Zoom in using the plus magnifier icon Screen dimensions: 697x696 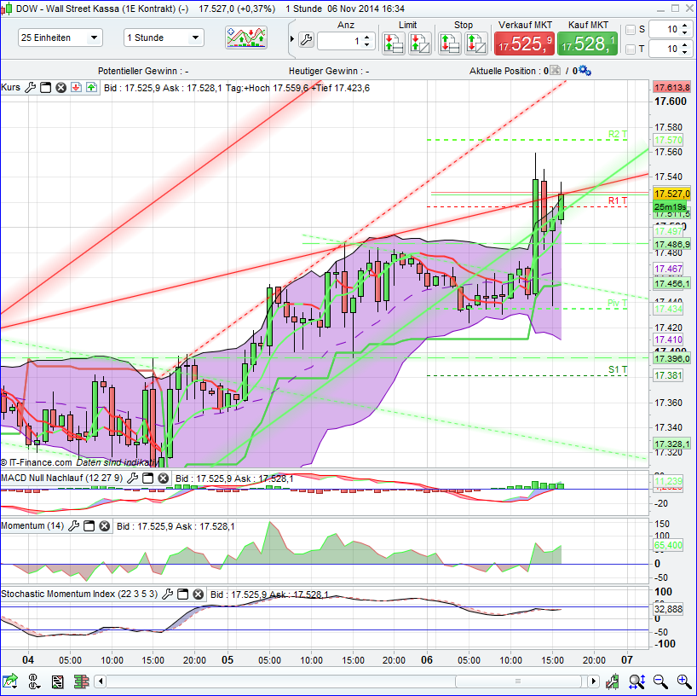(x=683, y=681)
